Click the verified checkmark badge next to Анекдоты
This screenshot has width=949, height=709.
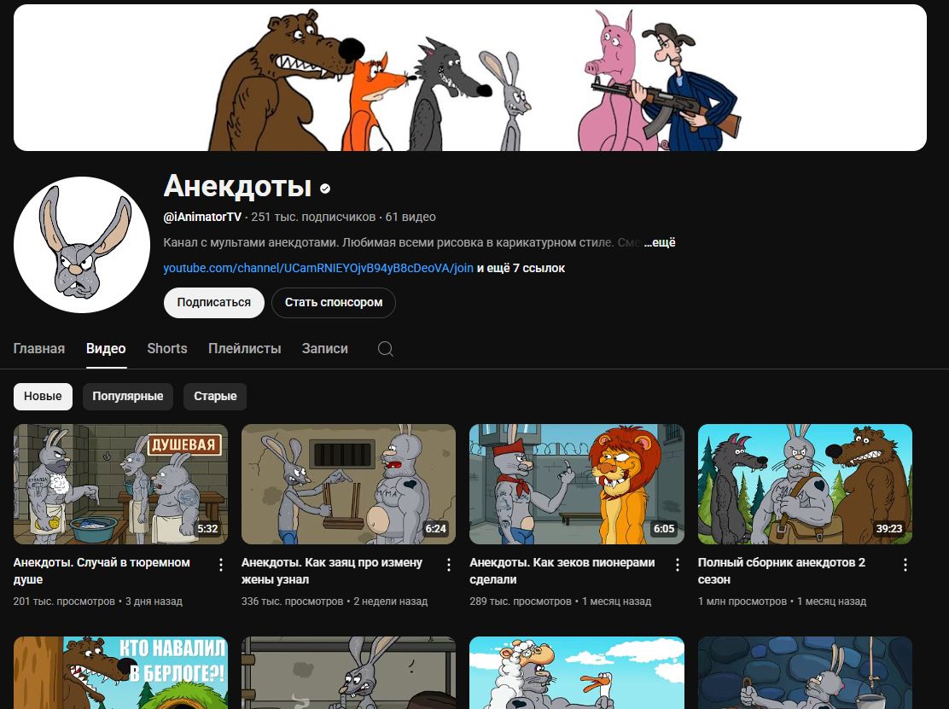coord(325,189)
